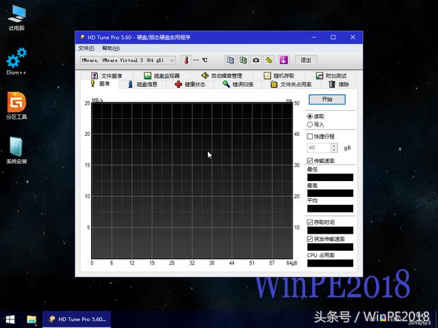Decrease the short stroke gB value with down arrow
The height and width of the screenshot is (328, 438).
click(334, 150)
